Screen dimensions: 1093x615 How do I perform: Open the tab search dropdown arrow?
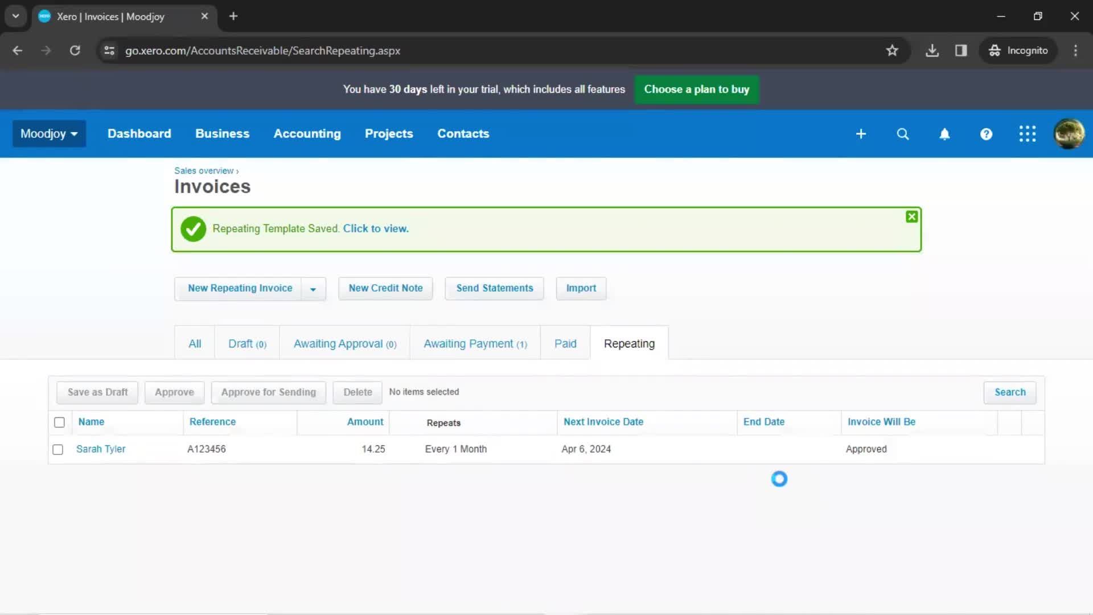(16, 17)
